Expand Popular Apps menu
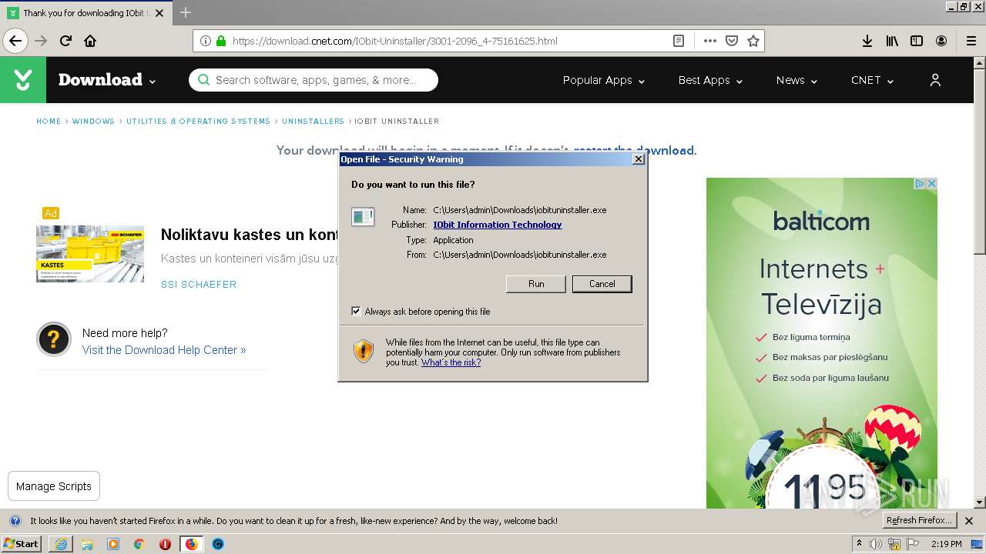986x554 pixels. [x=604, y=80]
